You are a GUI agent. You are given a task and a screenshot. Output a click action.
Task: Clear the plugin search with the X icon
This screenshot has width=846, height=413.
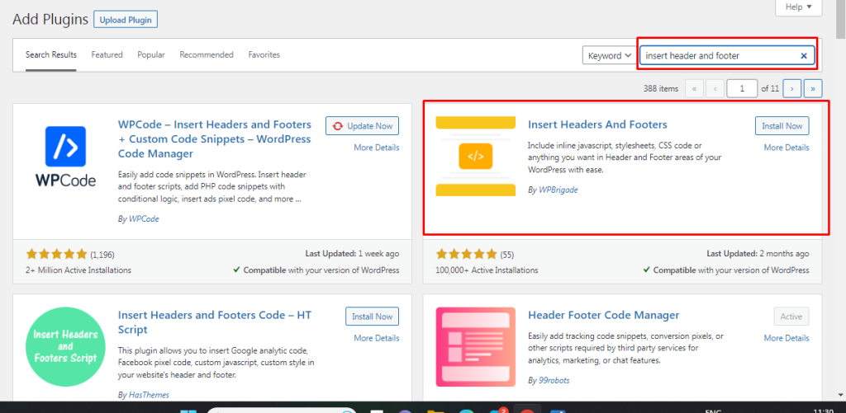pyautogui.click(x=803, y=55)
